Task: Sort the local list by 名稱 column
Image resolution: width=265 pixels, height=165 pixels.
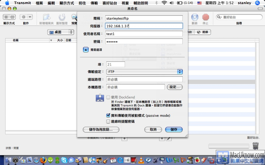Action: pos(27,40)
